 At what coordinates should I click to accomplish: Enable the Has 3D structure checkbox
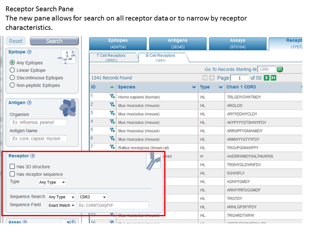click(13, 167)
